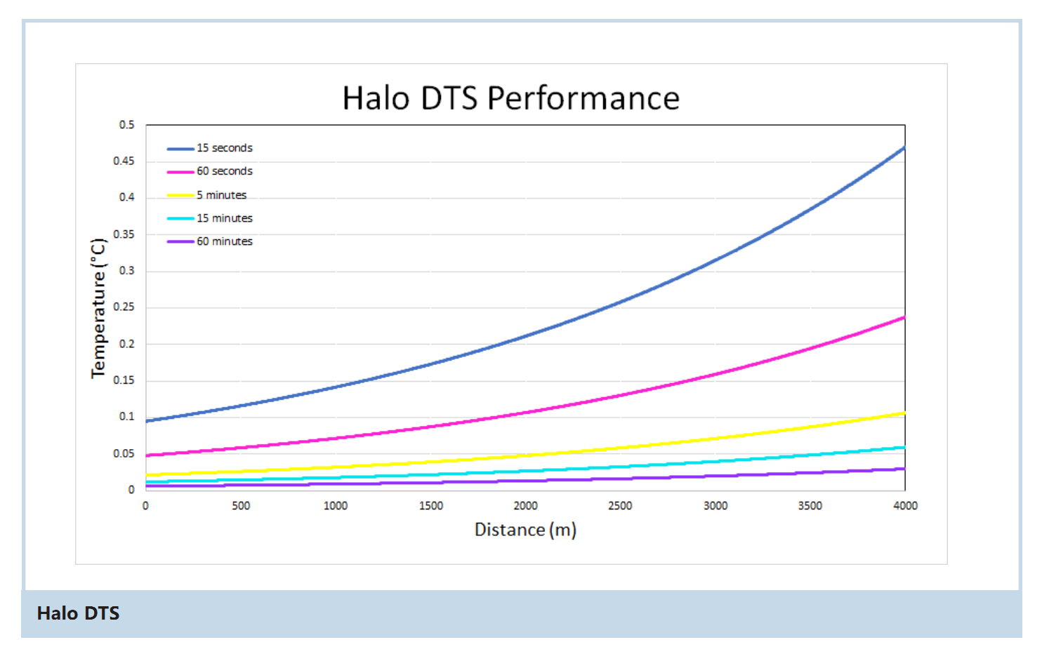
Task: Click the 15 seconds legend entry
Action: tap(209, 148)
